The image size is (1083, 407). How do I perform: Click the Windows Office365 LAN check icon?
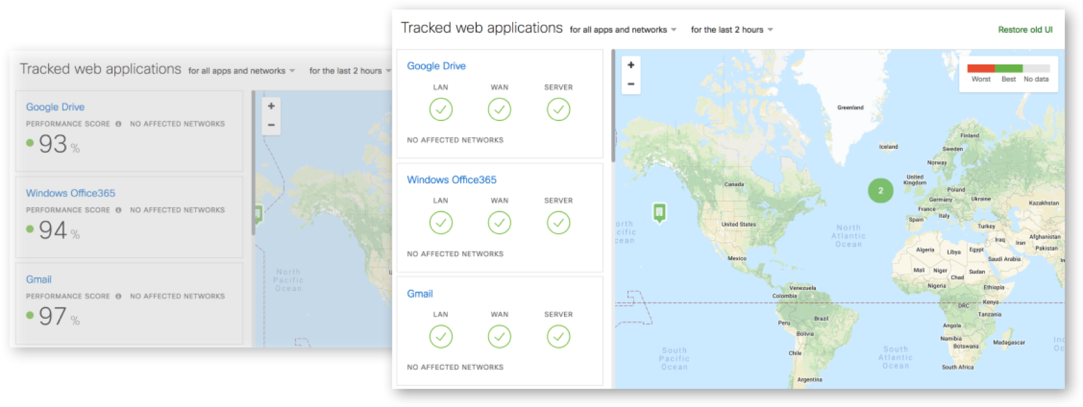[441, 223]
